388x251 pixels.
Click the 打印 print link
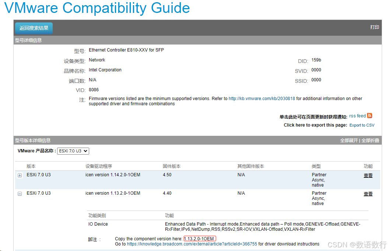pos(375,27)
